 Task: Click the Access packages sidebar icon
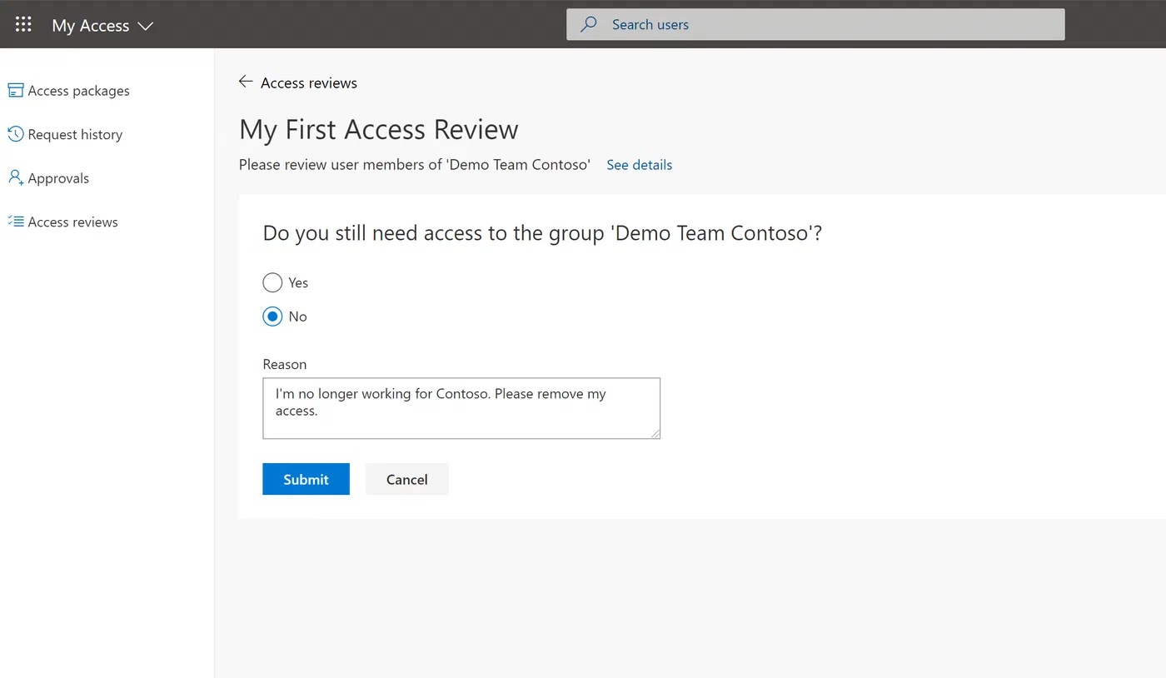(x=15, y=91)
